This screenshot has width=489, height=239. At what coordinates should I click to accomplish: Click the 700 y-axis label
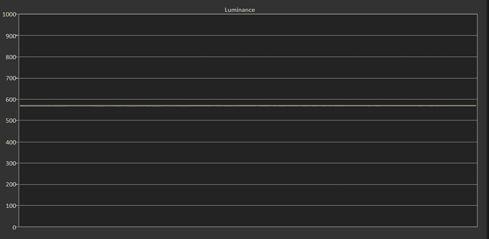click(x=11, y=79)
